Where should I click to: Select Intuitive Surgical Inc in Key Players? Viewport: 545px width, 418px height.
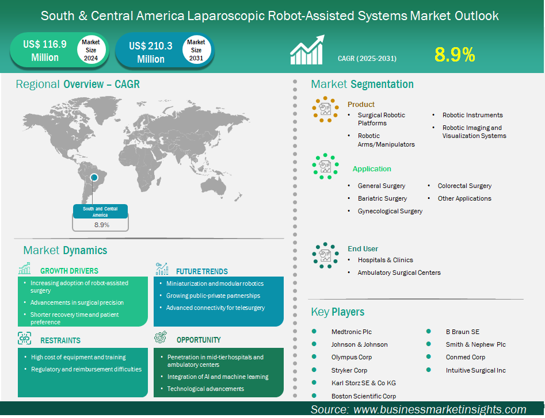pos(475,370)
